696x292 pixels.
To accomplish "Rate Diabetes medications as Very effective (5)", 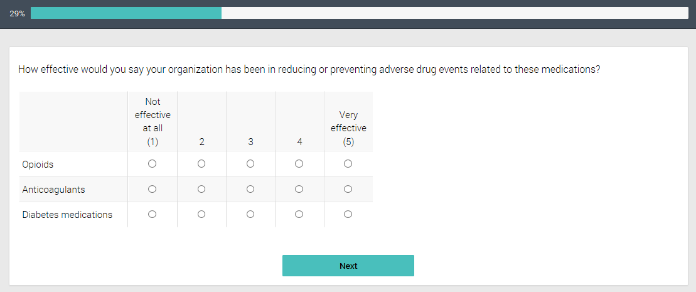I will coord(348,214).
